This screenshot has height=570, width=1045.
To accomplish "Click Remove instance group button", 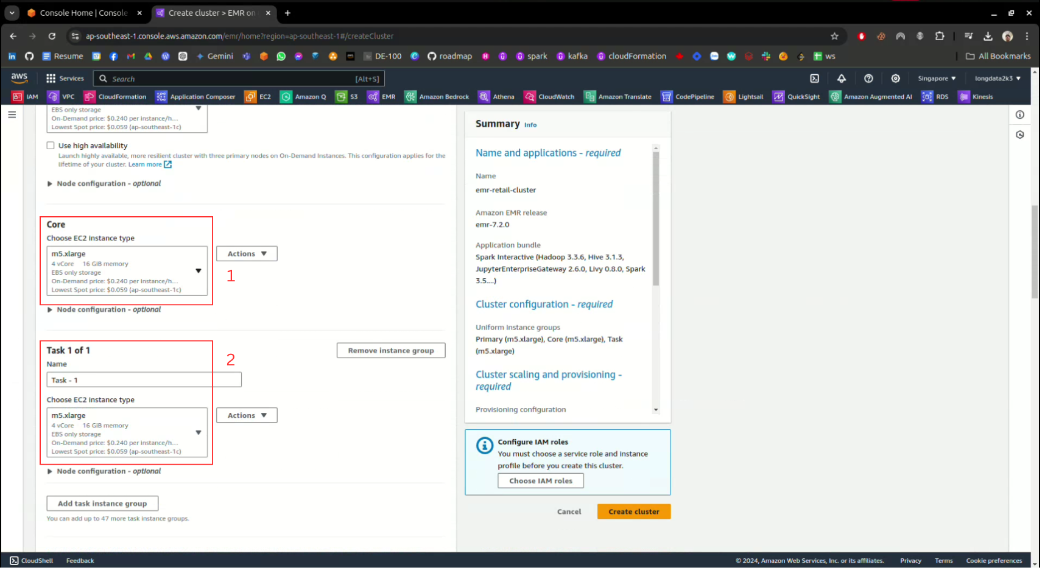I will click(390, 351).
